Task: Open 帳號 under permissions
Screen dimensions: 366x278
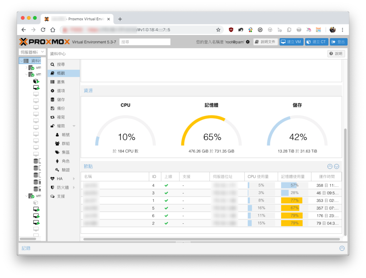Action: 64,135
